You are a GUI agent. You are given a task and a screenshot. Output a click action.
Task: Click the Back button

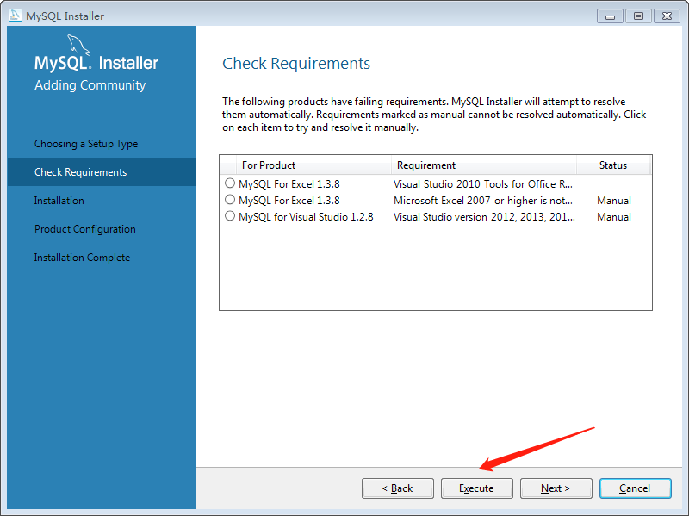(398, 488)
